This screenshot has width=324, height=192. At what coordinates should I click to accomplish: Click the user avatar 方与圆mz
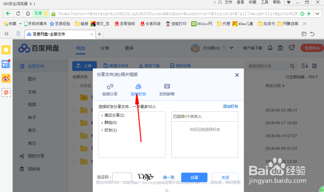click(195, 48)
